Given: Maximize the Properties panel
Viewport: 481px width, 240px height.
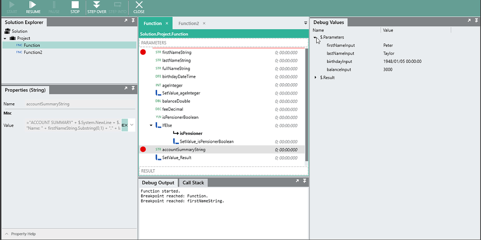Looking at the screenshot, I should 126,88.
